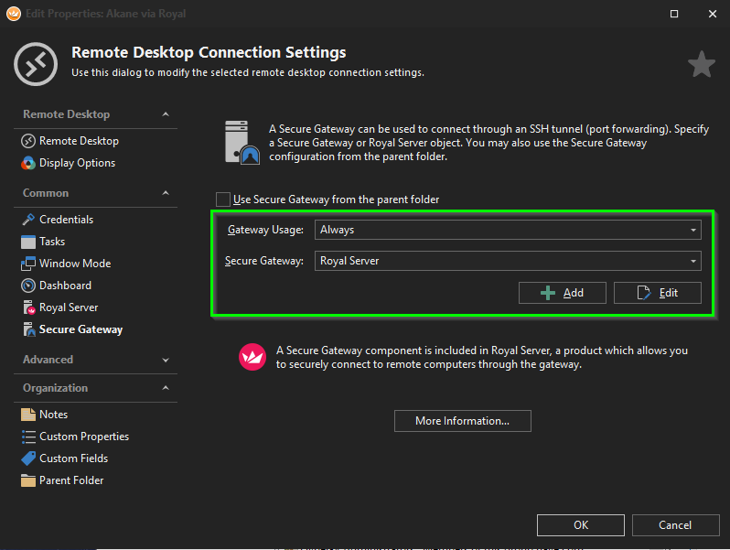730x550 pixels.
Task: Cancel the dialog
Action: [675, 525]
